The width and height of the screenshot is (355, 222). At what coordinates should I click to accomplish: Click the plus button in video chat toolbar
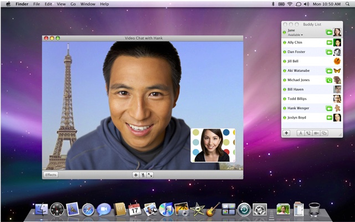[136, 175]
